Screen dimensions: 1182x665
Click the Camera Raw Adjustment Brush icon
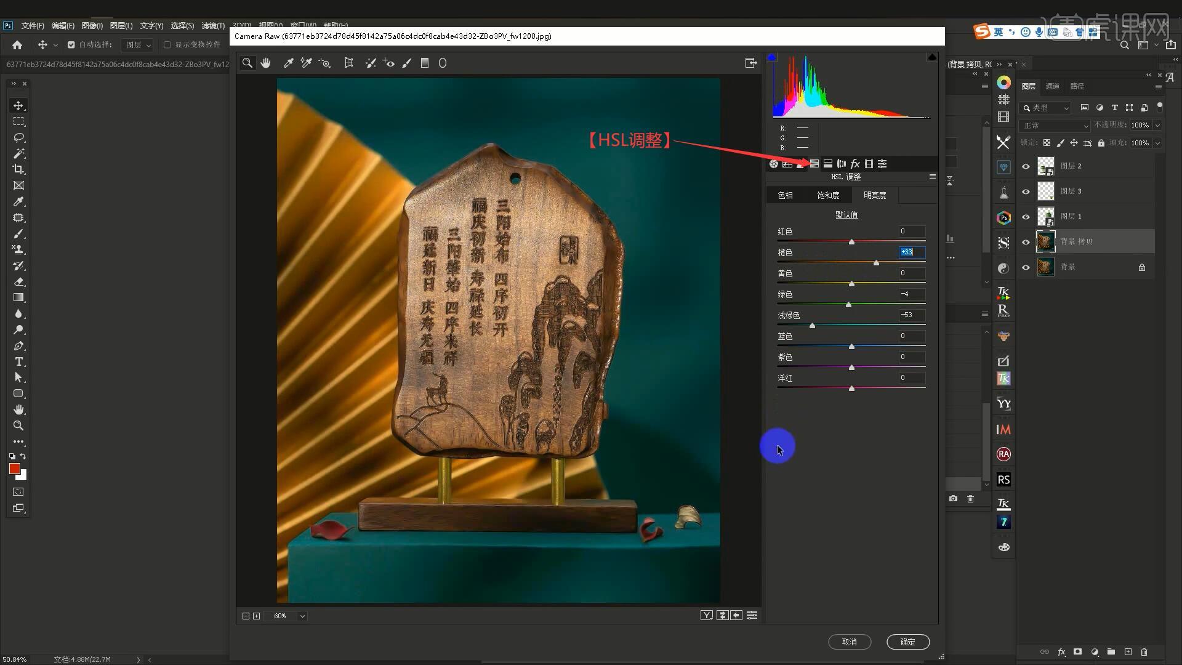click(406, 63)
